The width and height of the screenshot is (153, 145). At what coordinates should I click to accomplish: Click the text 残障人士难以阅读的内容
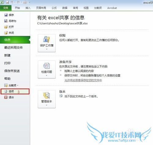(x=79, y=71)
